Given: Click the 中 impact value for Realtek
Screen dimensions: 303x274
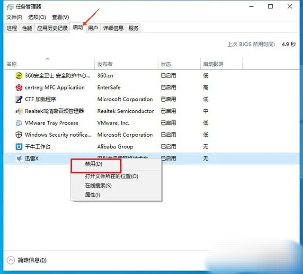Looking at the screenshot, I should tap(205, 111).
